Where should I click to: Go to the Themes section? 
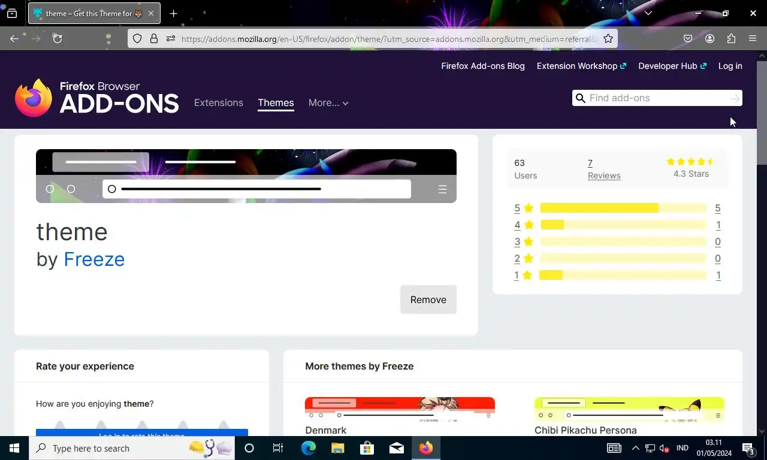click(276, 102)
